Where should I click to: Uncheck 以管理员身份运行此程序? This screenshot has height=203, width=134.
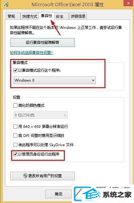(15, 154)
